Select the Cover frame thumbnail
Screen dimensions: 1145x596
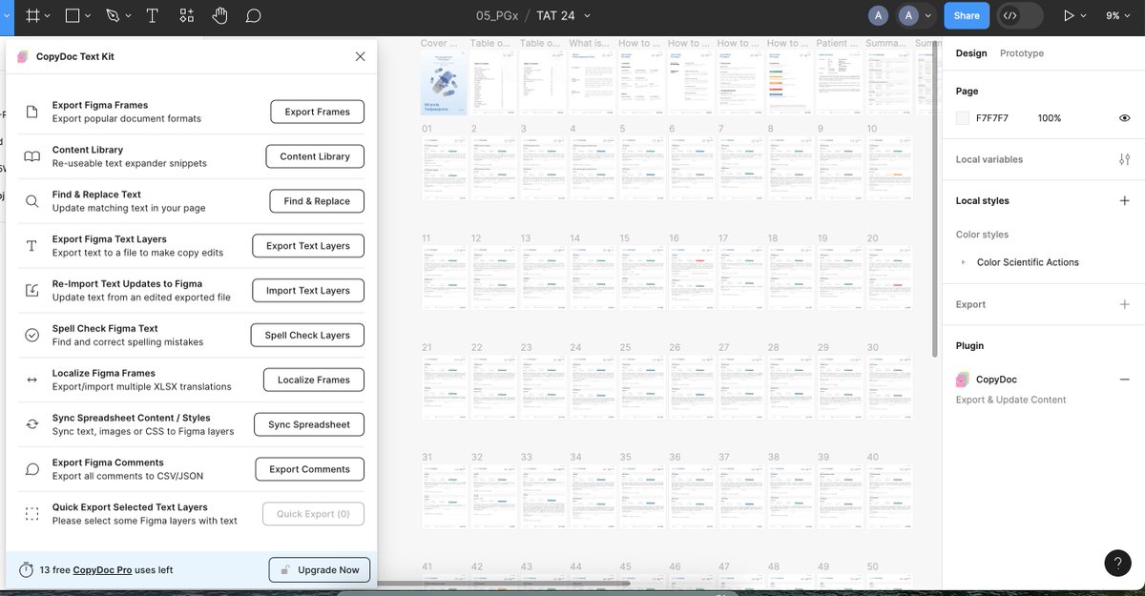click(446, 83)
